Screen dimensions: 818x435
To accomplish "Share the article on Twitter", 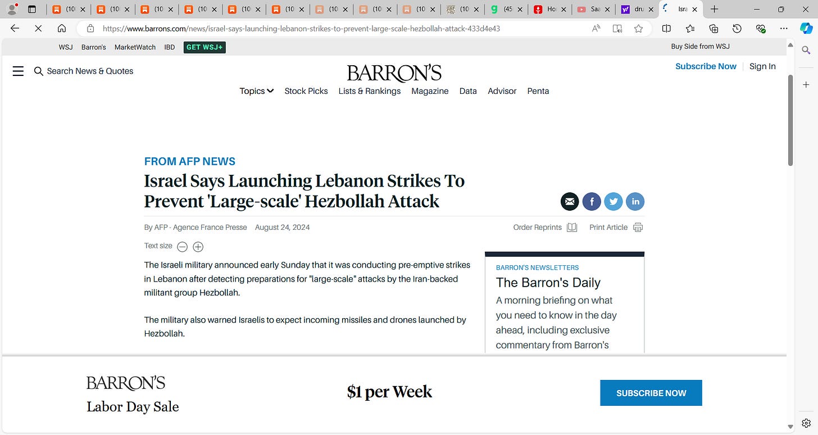I will pyautogui.click(x=613, y=201).
